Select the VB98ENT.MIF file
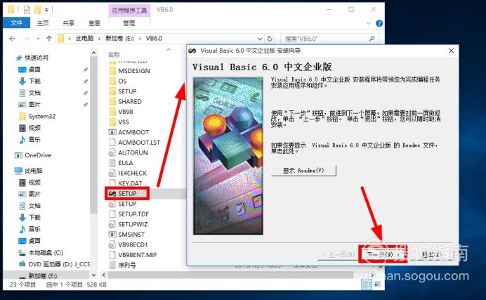Viewport: 486px width, 300px height. (x=138, y=255)
